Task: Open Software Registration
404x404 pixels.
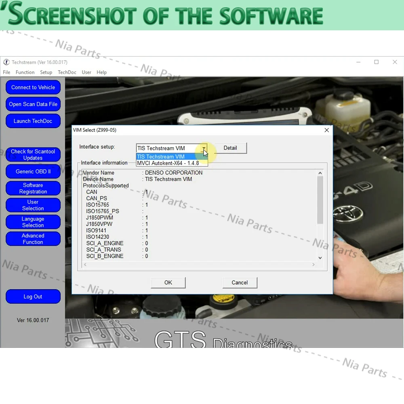Action: click(x=33, y=188)
